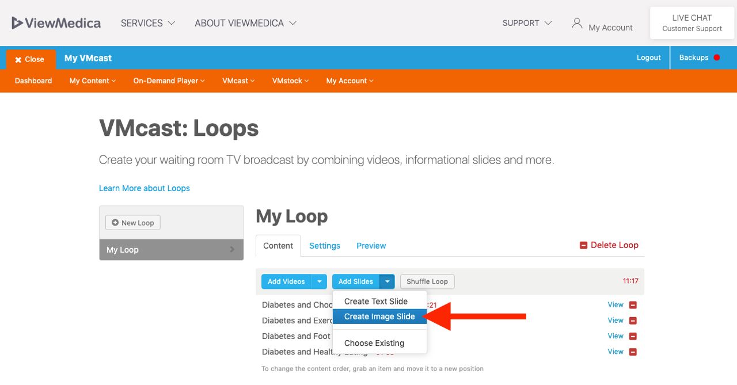Click the View link for Diabetes and Exercise
Image resolution: width=737 pixels, height=385 pixels.
[615, 320]
